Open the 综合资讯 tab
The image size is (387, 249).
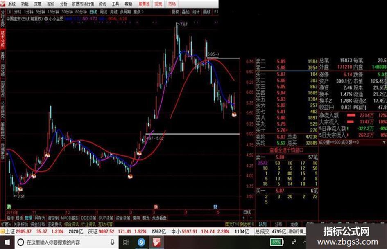coord(72,224)
